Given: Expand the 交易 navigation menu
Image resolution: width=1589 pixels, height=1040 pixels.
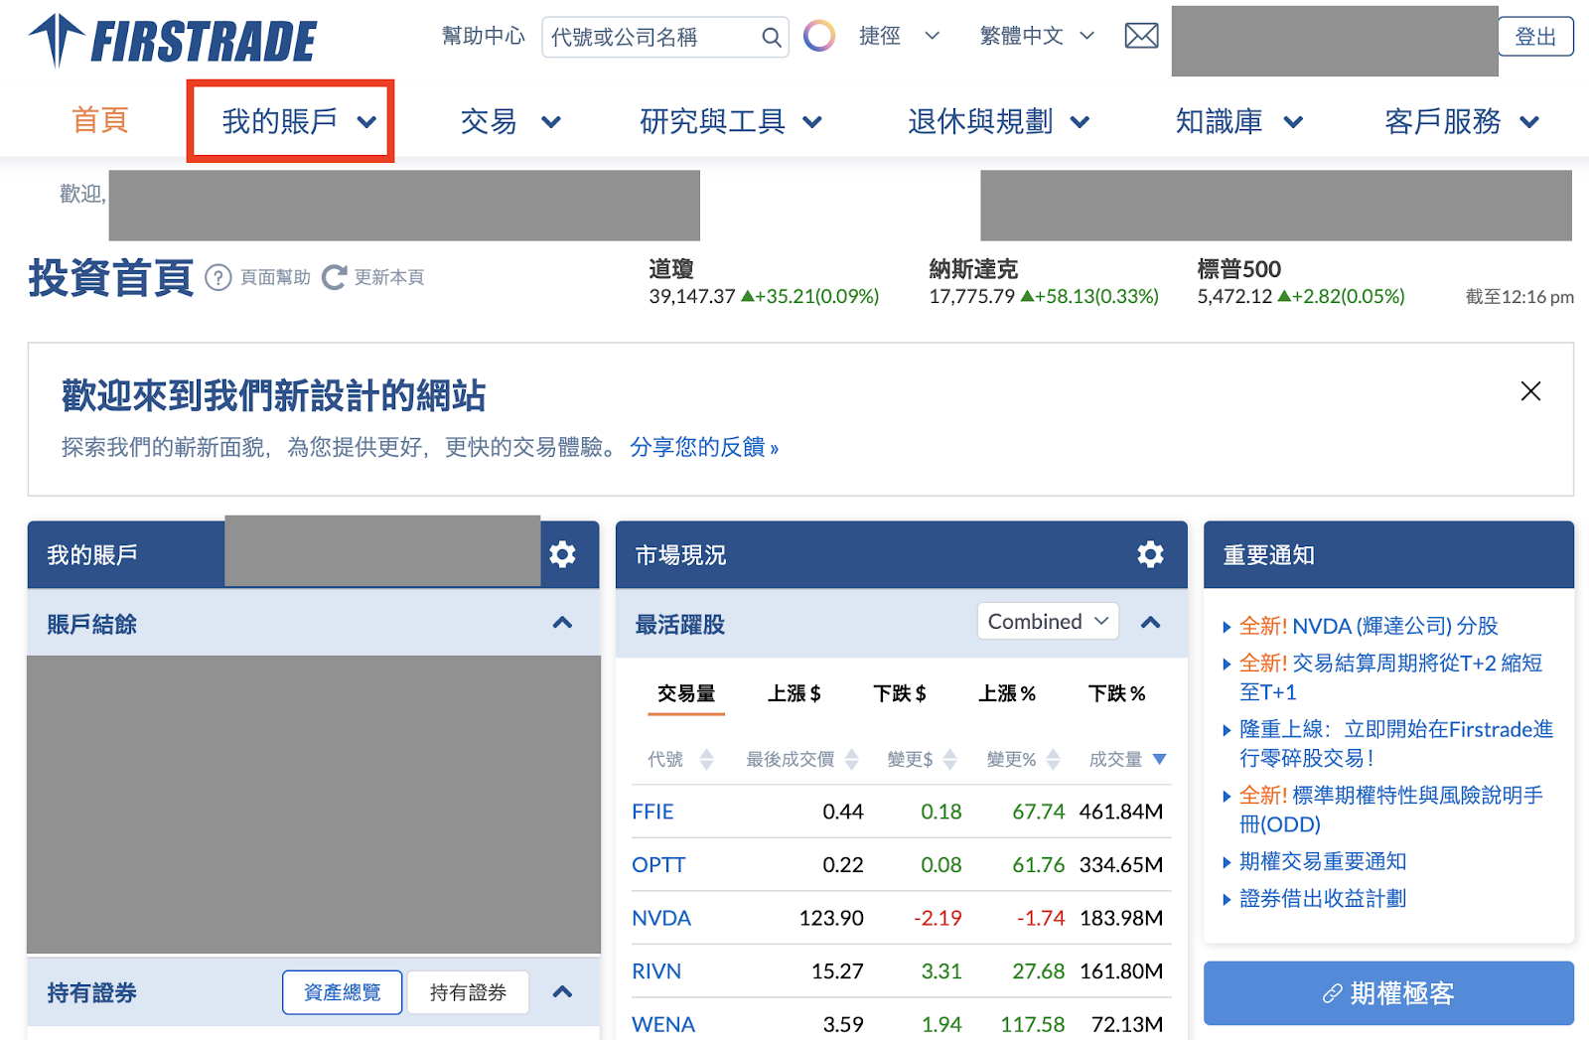Looking at the screenshot, I should pyautogui.click(x=510, y=121).
